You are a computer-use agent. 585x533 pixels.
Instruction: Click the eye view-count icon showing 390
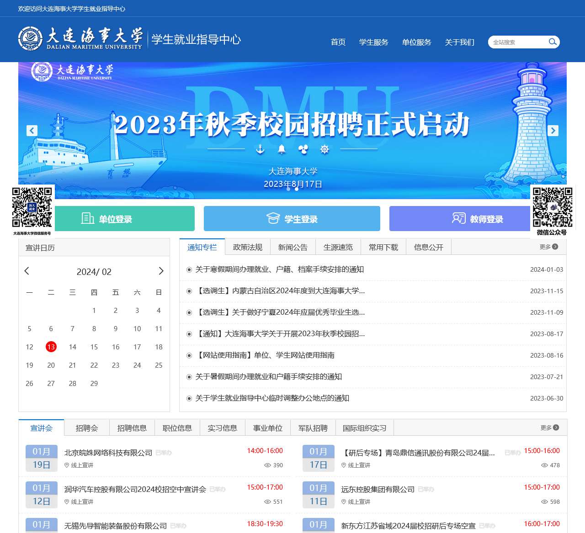click(x=267, y=465)
